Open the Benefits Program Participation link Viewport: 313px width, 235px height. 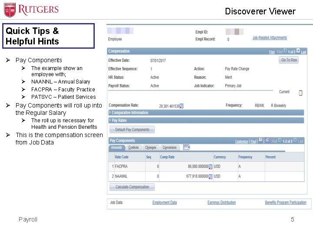click(x=286, y=202)
